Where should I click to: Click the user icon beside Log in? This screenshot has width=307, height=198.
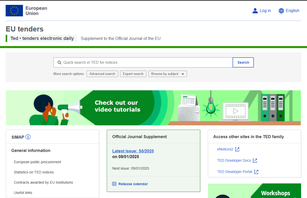point(255,11)
